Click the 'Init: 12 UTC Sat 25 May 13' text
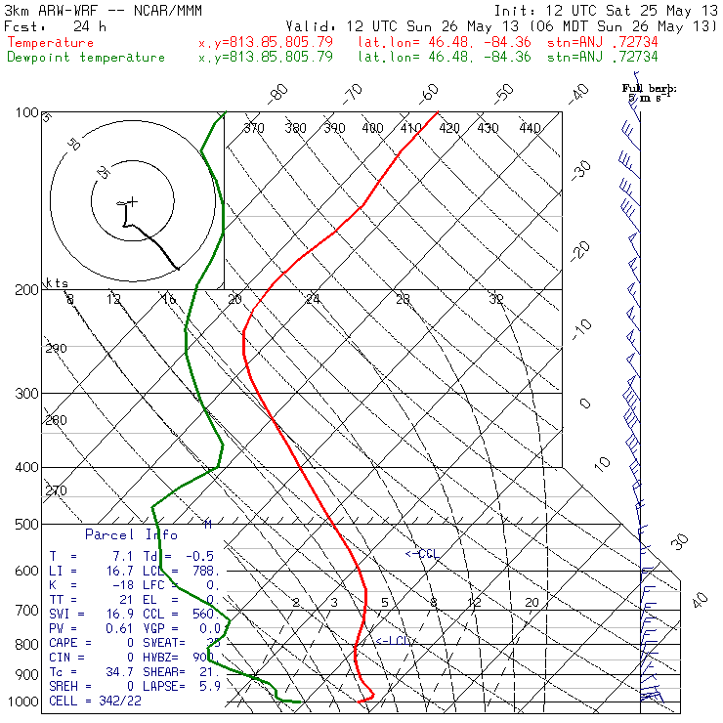The height and width of the screenshot is (723, 723). click(x=606, y=11)
